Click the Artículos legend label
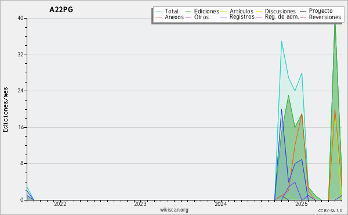 coord(241,11)
